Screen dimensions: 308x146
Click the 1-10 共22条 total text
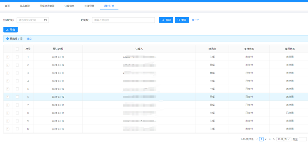[x=247, y=139]
